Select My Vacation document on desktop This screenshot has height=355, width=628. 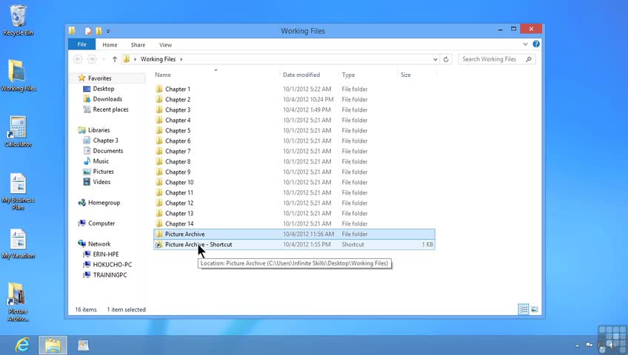click(18, 243)
